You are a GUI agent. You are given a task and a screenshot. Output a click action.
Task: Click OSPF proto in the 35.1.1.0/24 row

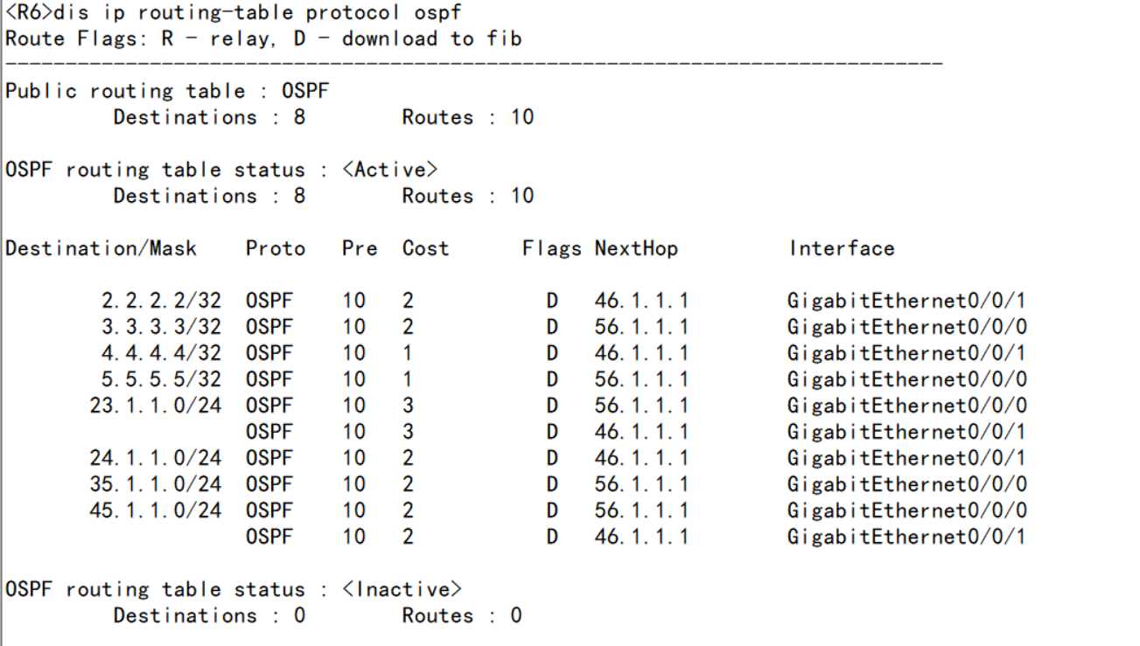coord(269,485)
